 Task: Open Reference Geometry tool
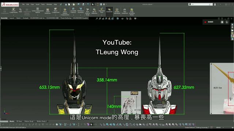80,11
